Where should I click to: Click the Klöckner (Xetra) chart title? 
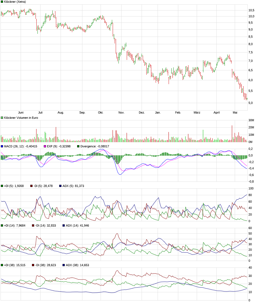click(x=15, y=2)
